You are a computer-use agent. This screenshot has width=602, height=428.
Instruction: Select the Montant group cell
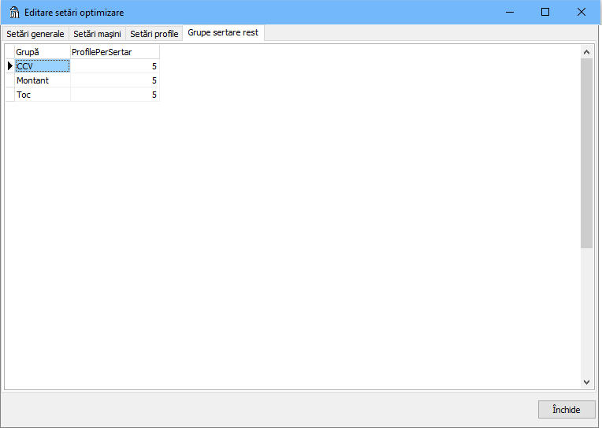click(43, 80)
